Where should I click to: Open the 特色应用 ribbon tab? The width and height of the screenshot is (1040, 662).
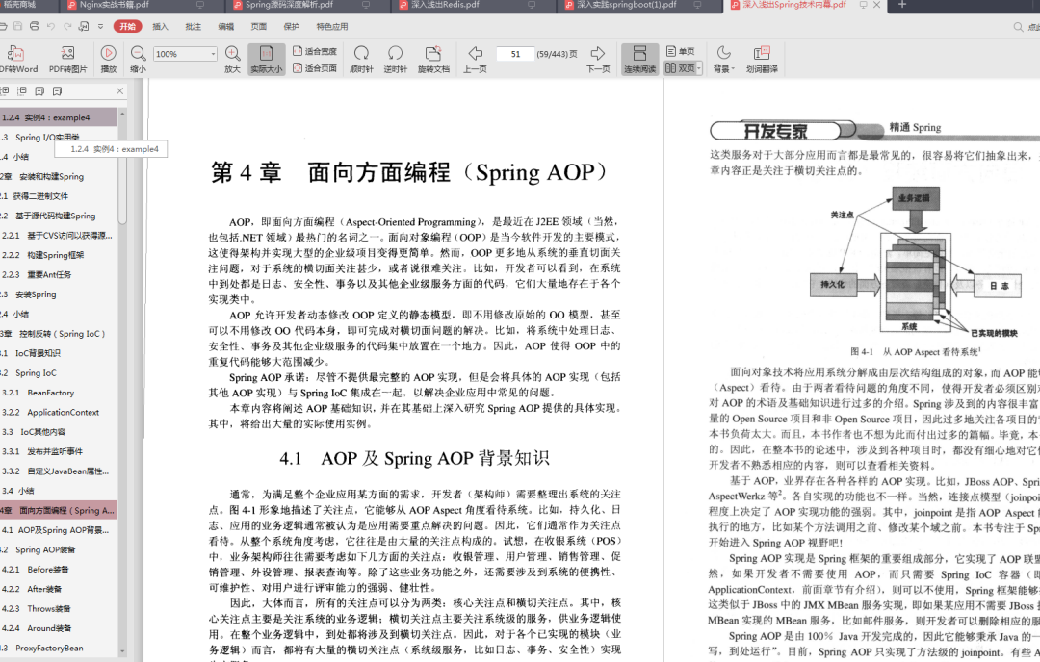[x=331, y=27]
